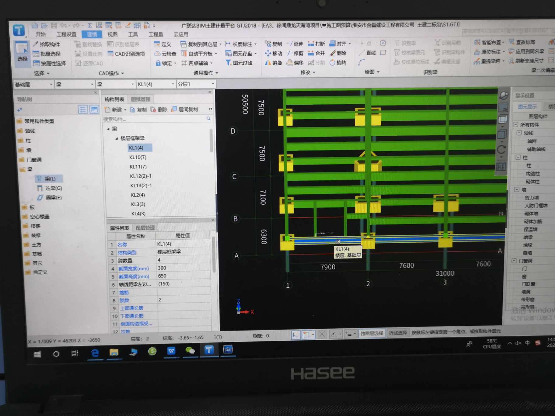Select the 直线 line drawing tool
Image resolution: width=555 pixels, height=416 pixels.
click(x=367, y=53)
